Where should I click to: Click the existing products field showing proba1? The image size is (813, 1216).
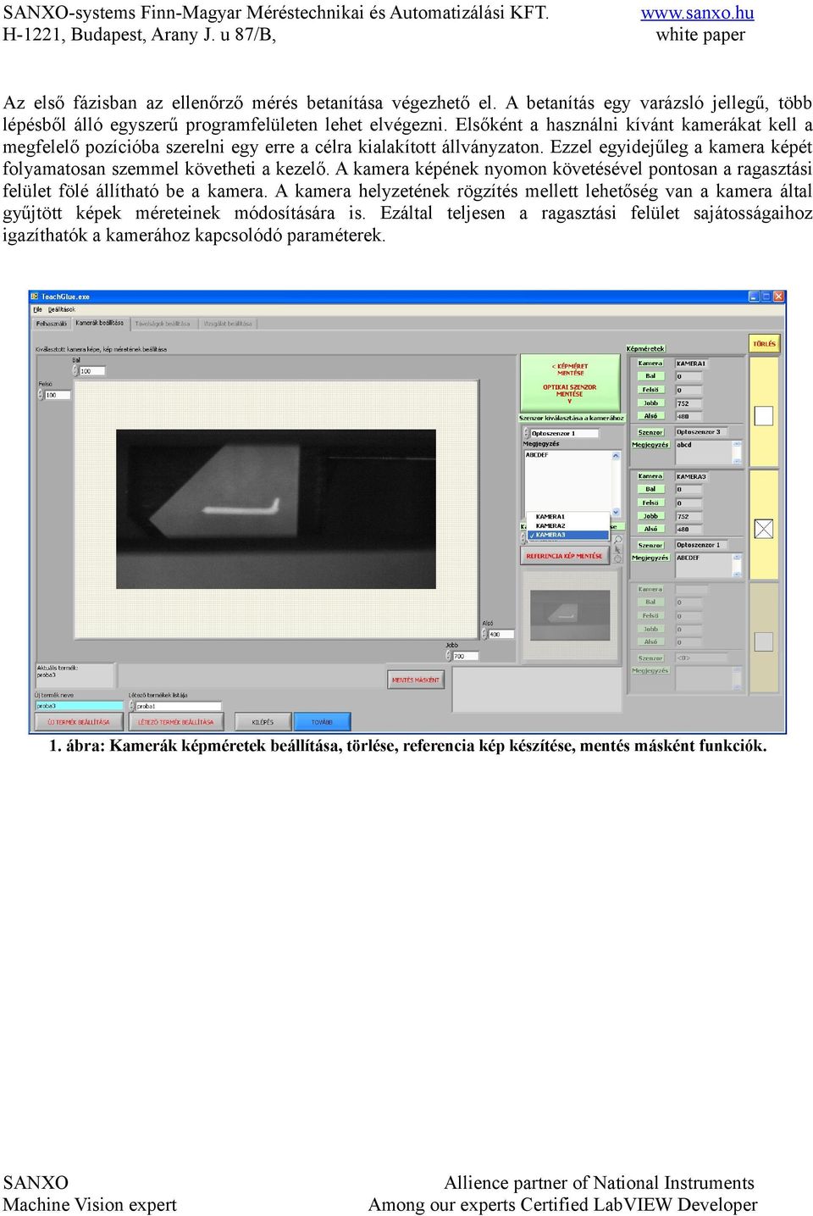coord(179,706)
